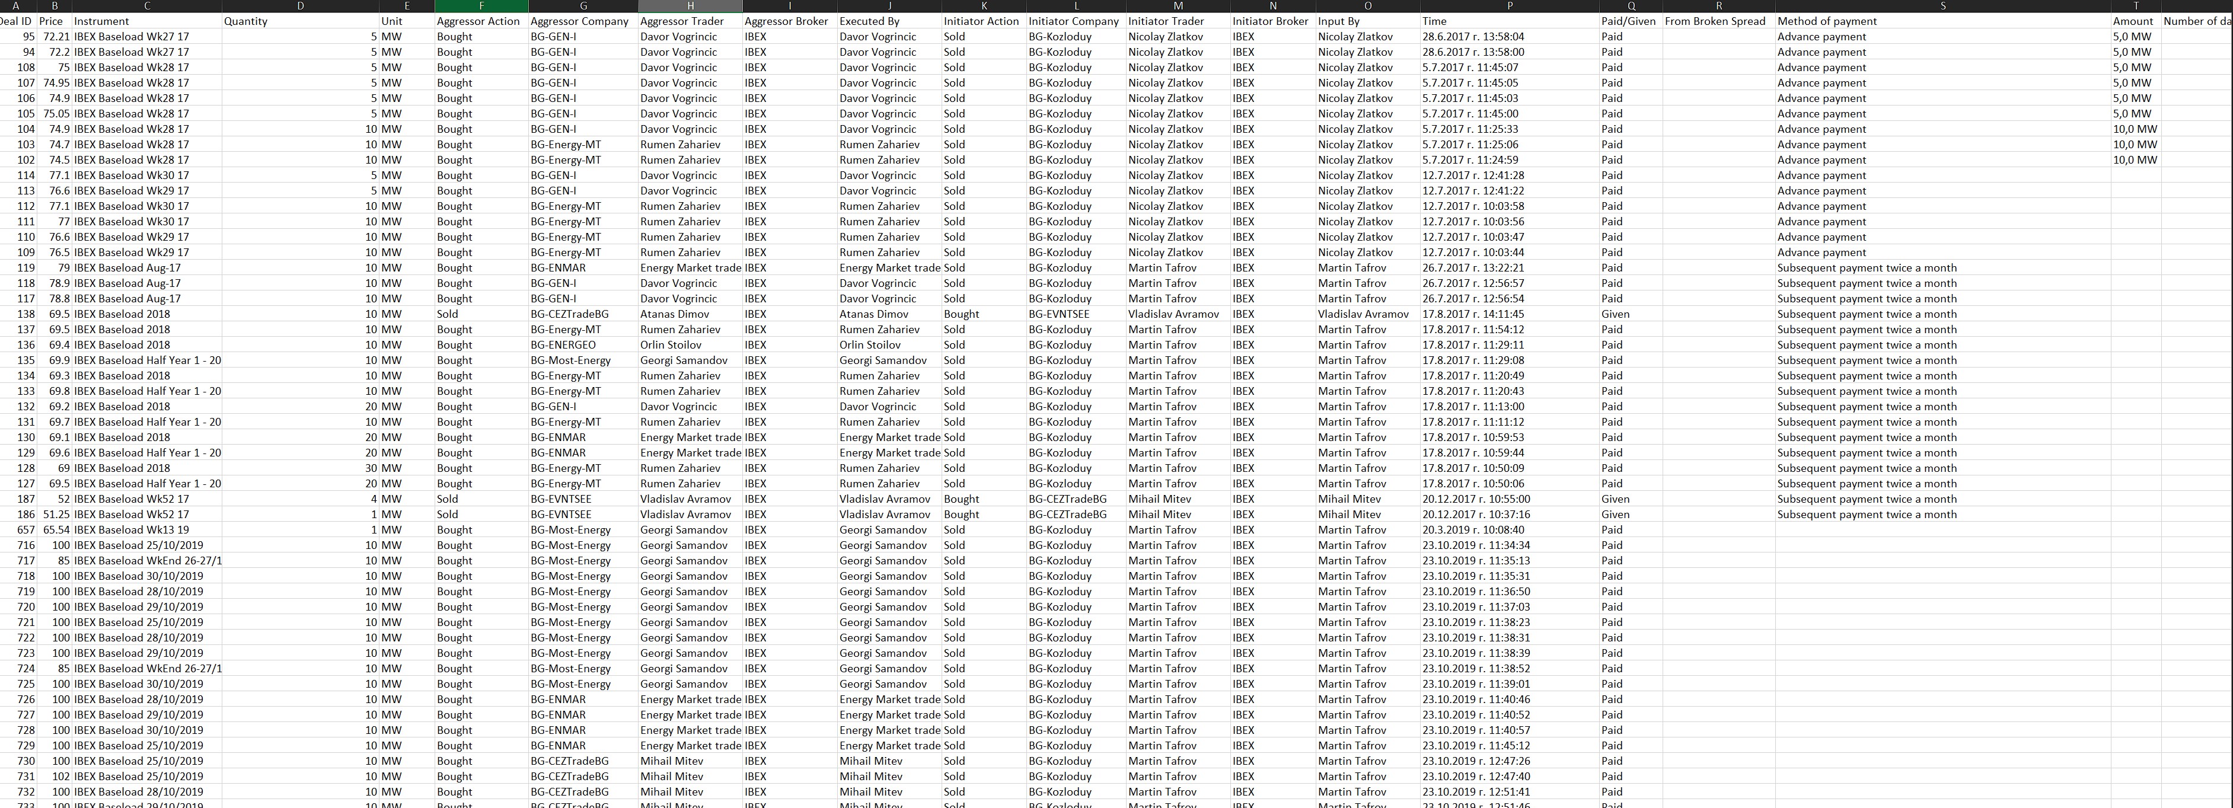Click the 'Initiator Company' header cell
Image resolution: width=2233 pixels, height=808 pixels.
(1076, 21)
